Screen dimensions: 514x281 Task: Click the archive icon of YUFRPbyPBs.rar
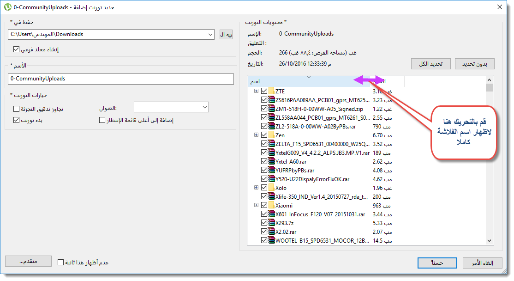tap(271, 170)
